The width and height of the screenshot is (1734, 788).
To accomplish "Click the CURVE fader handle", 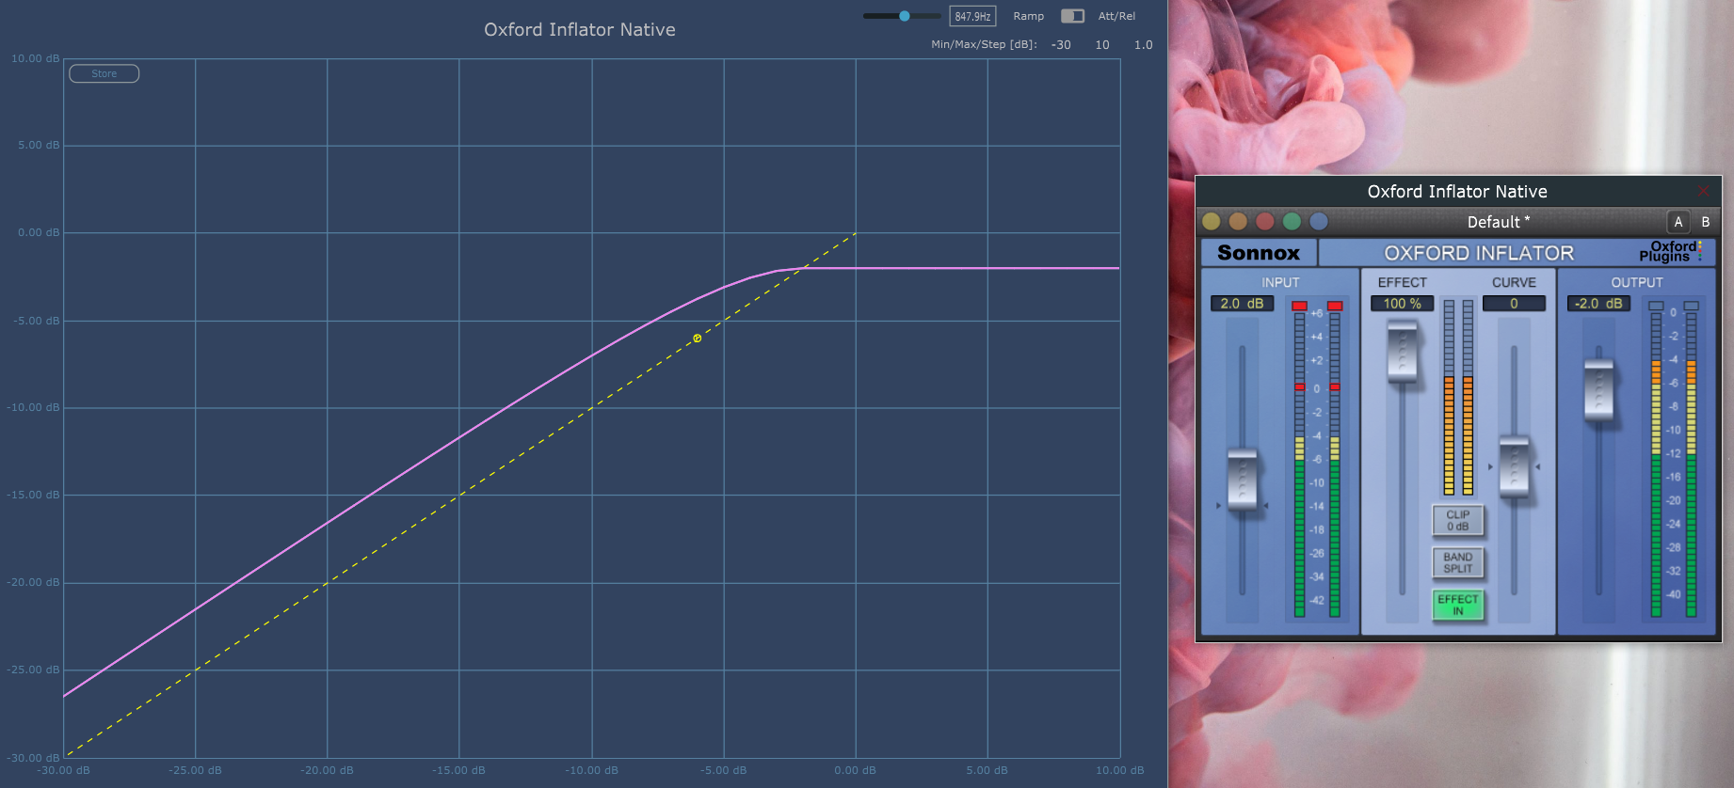I will click(1514, 467).
